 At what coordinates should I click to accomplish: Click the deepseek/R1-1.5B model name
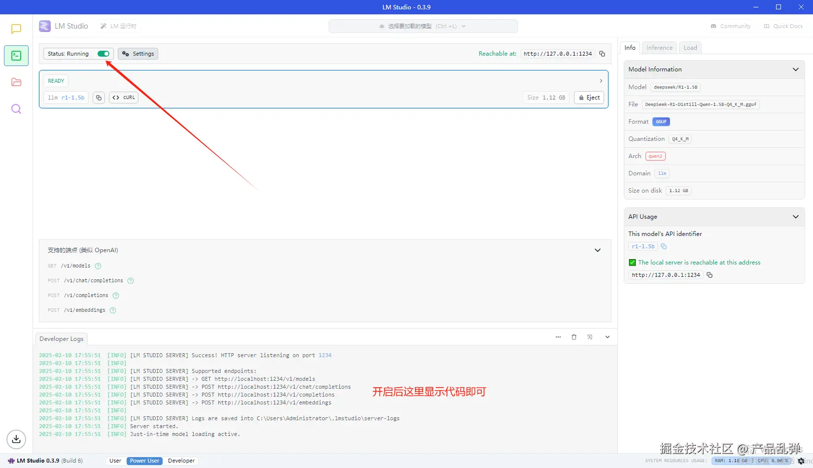tap(676, 87)
